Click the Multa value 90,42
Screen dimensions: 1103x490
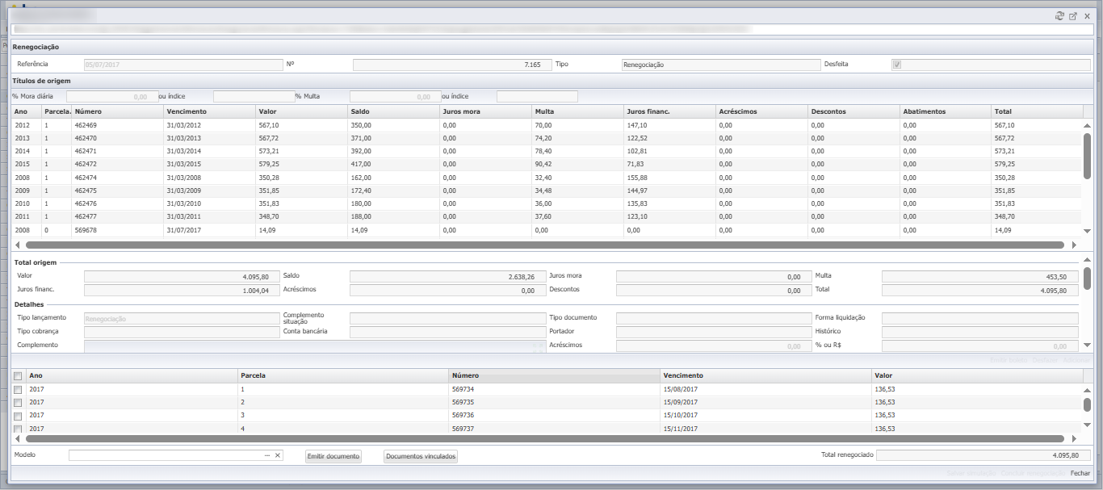543,164
